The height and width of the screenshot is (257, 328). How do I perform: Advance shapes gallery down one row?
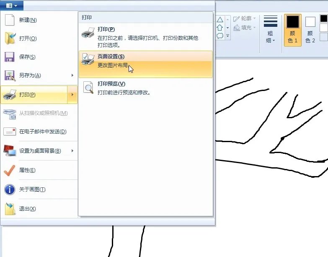(227, 28)
